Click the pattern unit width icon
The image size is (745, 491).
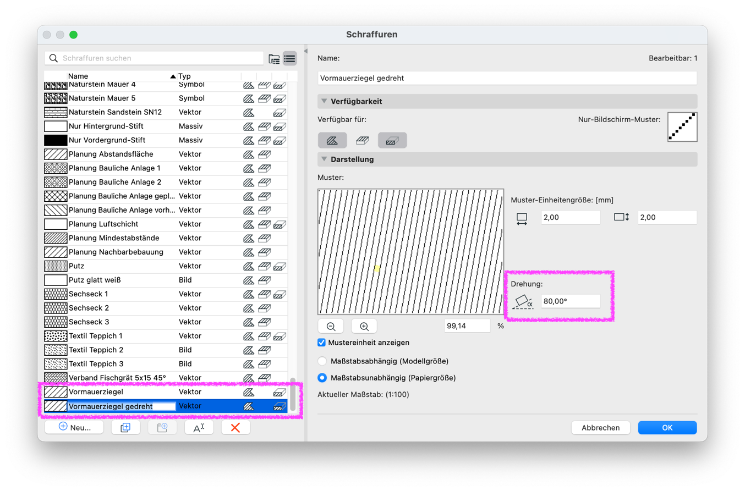[522, 218]
